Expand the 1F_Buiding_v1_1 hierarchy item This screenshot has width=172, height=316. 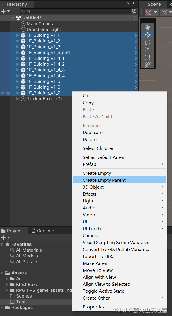pos(18,35)
